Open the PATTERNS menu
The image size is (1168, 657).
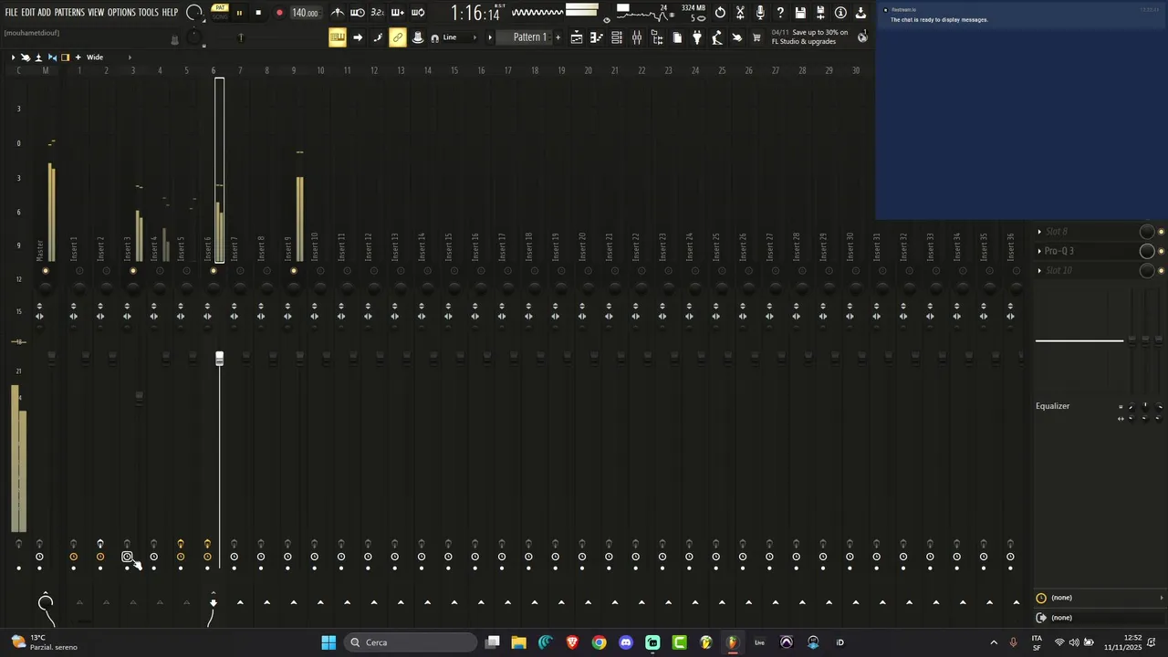69,13
